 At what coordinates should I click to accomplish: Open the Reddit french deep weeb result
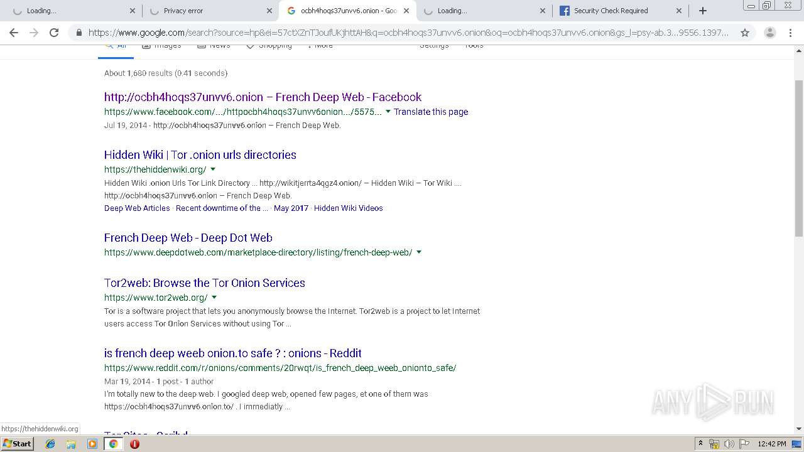pyautogui.click(x=232, y=353)
